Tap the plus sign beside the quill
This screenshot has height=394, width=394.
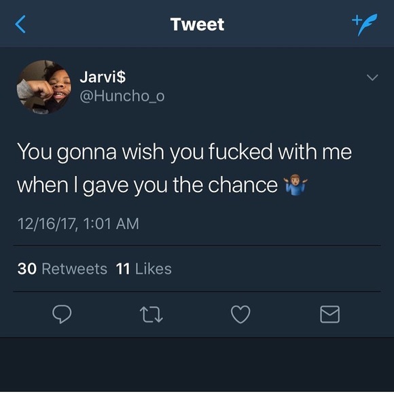click(357, 20)
